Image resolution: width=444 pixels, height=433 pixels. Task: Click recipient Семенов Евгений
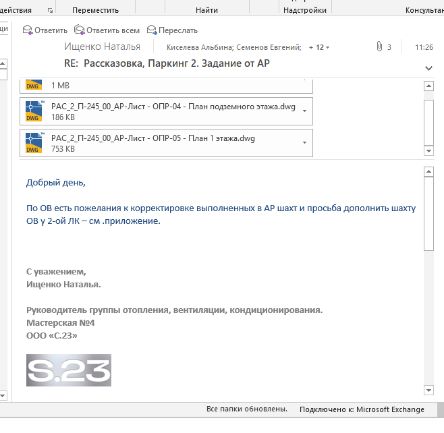tap(269, 47)
